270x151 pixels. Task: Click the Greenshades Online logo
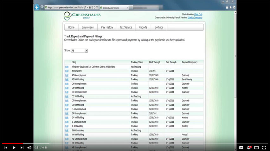[x=82, y=16]
